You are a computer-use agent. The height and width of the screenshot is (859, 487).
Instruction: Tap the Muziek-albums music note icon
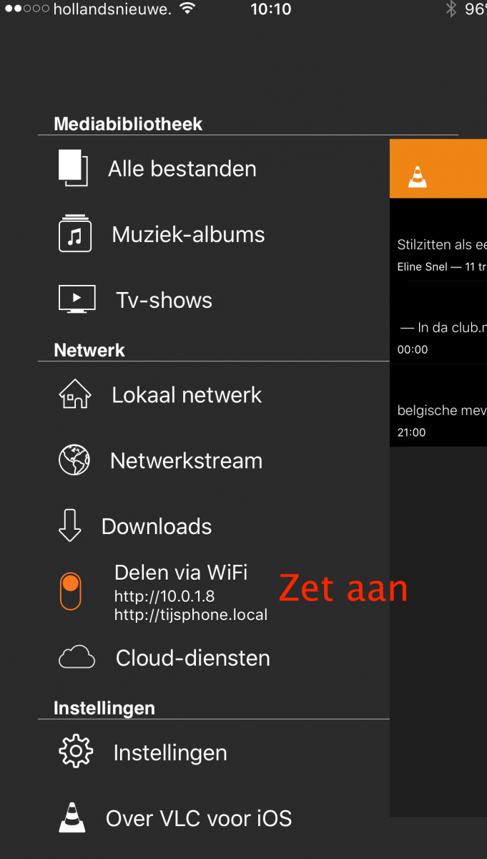pyautogui.click(x=75, y=233)
